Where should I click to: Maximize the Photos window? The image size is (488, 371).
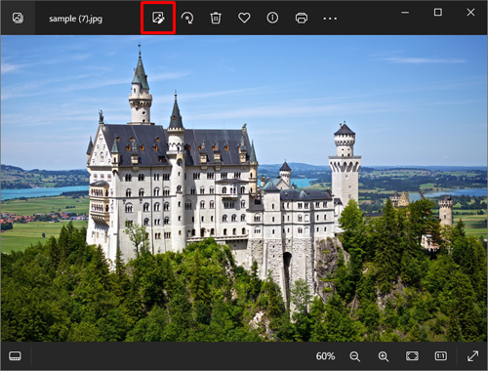click(438, 13)
